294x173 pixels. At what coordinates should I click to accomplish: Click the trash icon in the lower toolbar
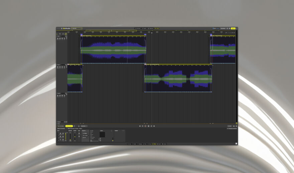[x=79, y=126]
